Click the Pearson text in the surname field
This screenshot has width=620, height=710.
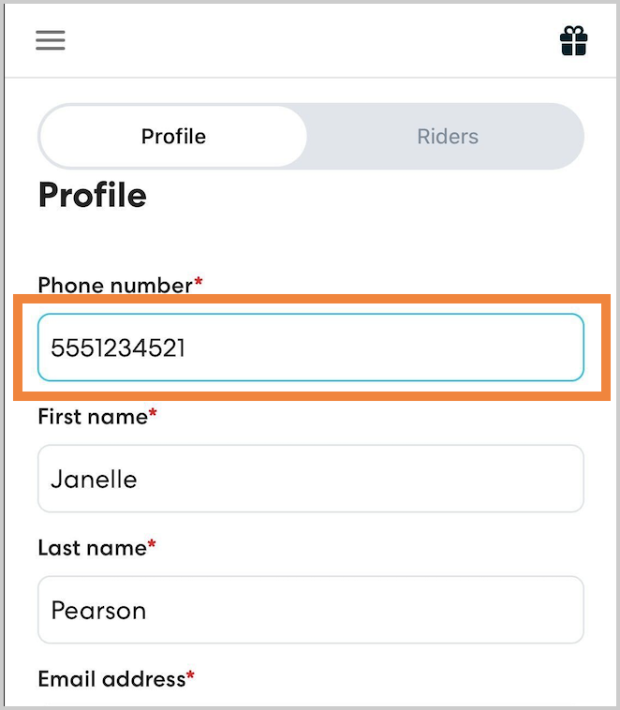[x=98, y=611]
